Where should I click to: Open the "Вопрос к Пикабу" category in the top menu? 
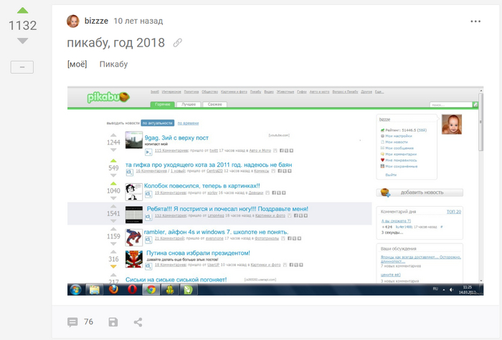click(x=345, y=92)
